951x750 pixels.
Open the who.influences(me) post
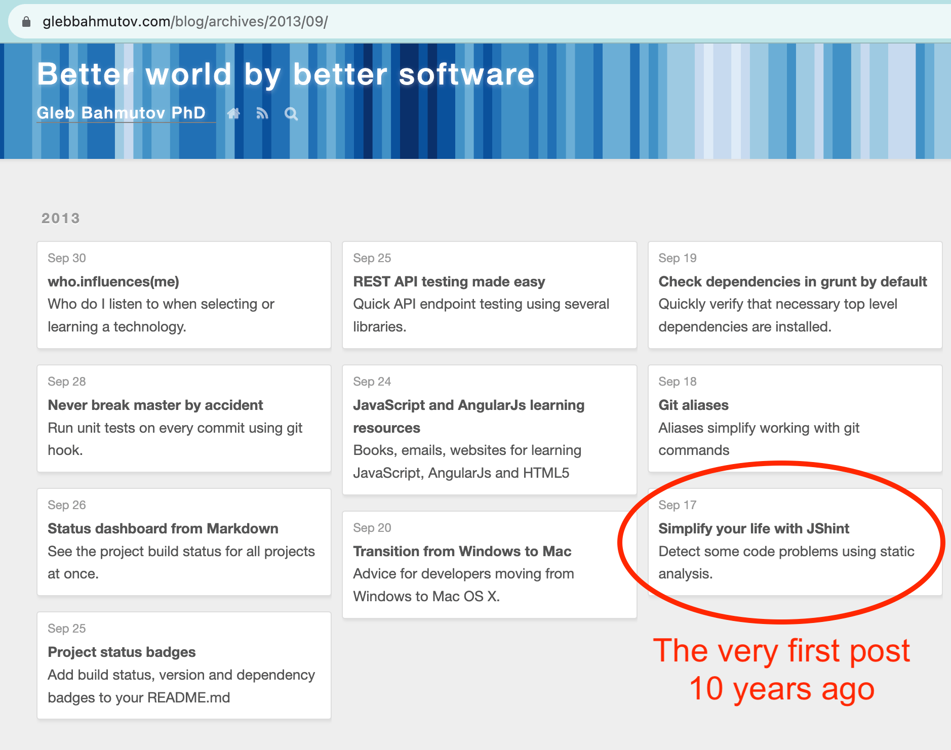coord(113,281)
